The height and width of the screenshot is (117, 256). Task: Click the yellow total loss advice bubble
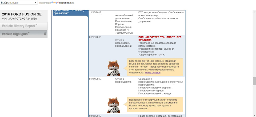pyautogui.click(x=155, y=67)
